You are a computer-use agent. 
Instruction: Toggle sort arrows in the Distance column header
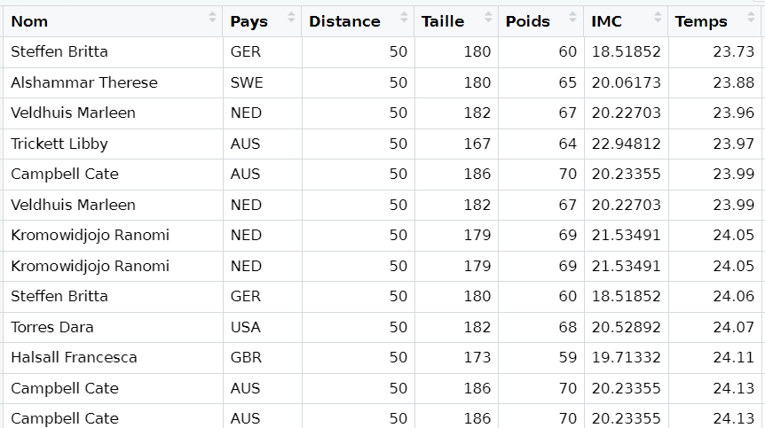[x=404, y=18]
